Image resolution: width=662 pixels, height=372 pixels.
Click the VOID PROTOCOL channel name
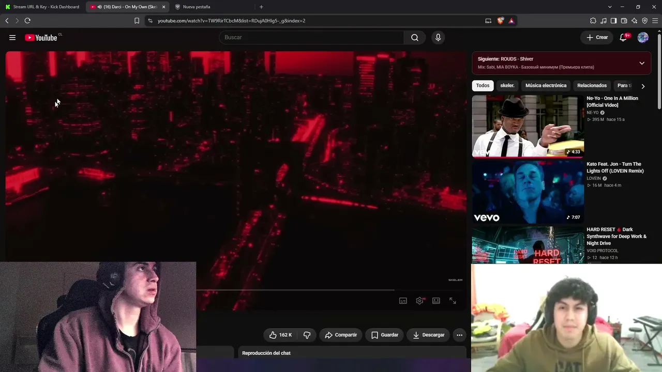(x=603, y=251)
